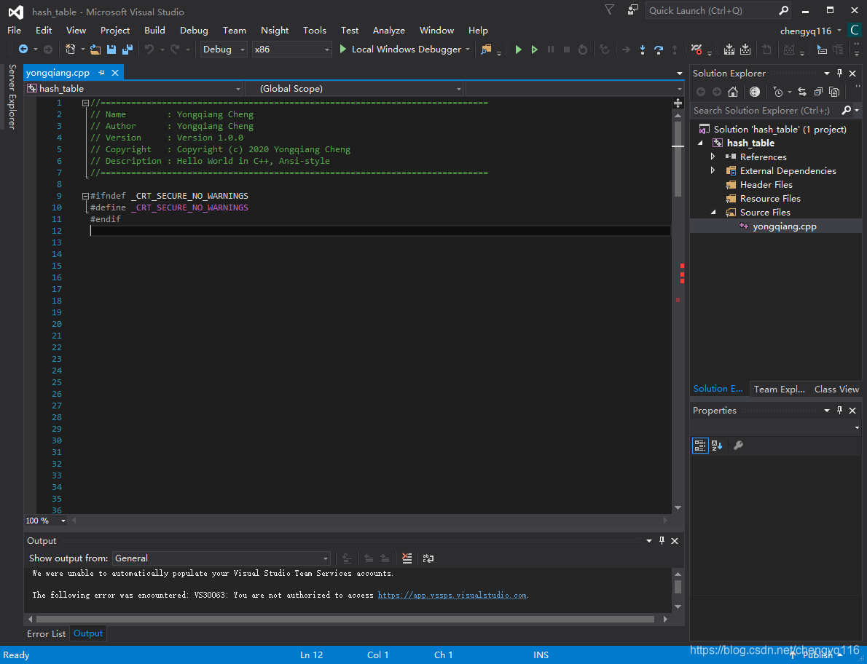
Task: Click the Categorized view icon in Properties
Action: (x=700, y=446)
